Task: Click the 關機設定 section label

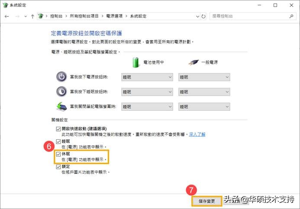Action: (59, 120)
